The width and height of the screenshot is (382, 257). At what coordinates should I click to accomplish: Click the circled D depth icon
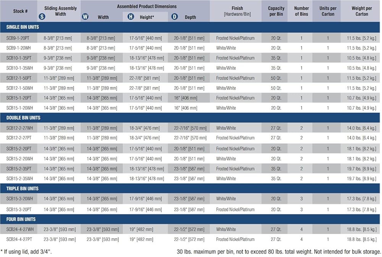pos(175,17)
